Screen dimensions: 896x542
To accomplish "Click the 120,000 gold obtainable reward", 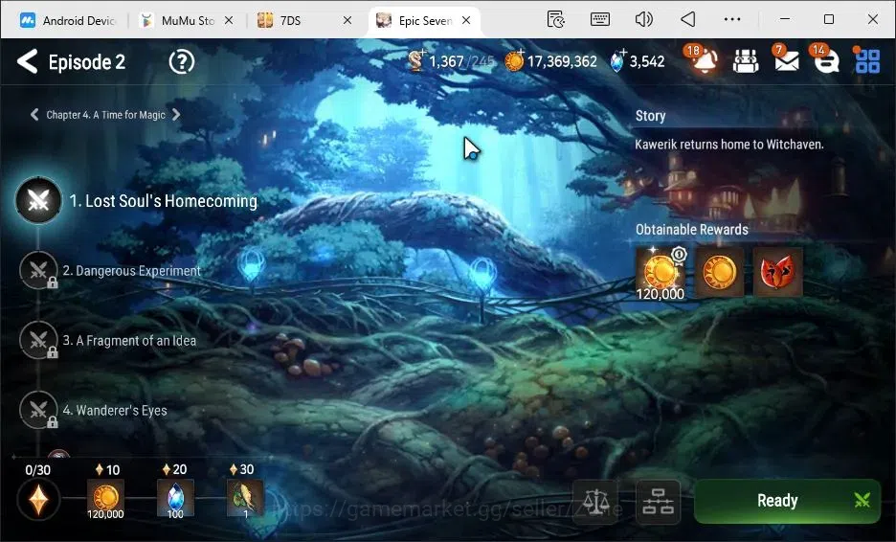I will [661, 273].
